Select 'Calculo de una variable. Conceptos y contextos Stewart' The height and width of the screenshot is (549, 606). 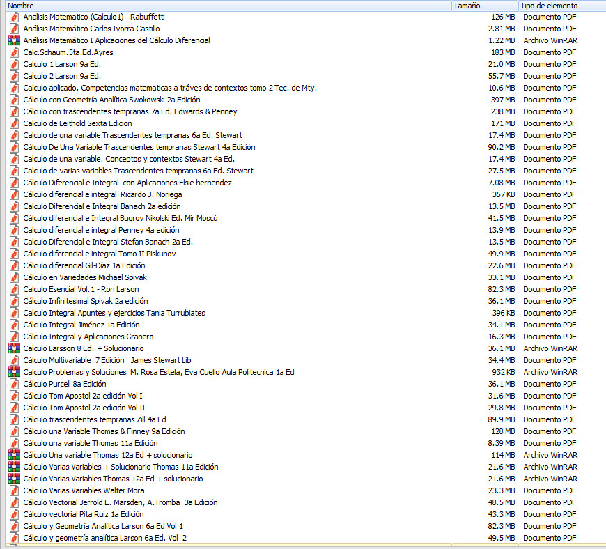129,159
